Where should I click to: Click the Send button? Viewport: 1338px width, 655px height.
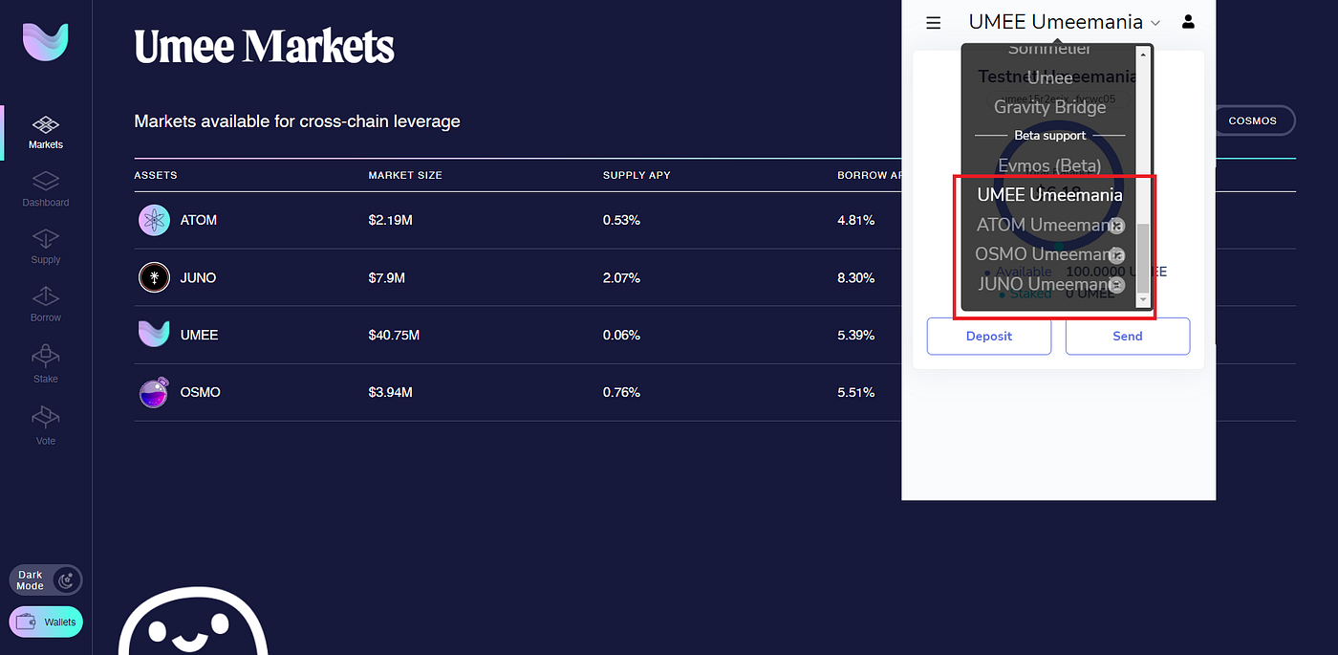pyautogui.click(x=1128, y=336)
